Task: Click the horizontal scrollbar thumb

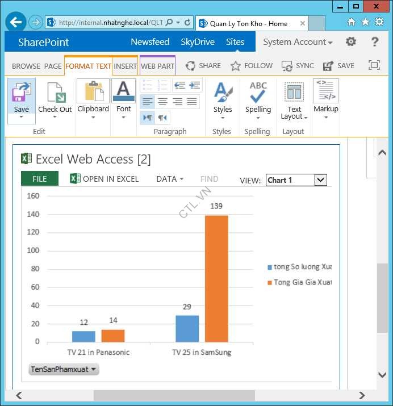Action: click(174, 395)
